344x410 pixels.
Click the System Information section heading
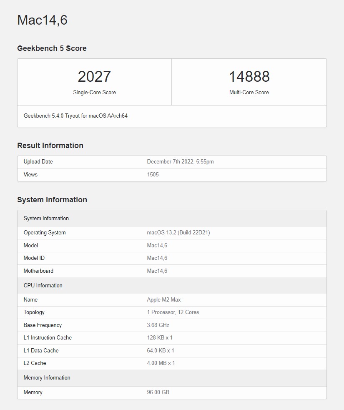coord(52,200)
